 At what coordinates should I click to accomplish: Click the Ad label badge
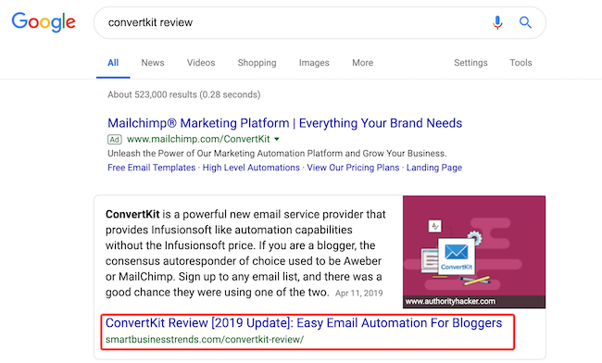115,139
